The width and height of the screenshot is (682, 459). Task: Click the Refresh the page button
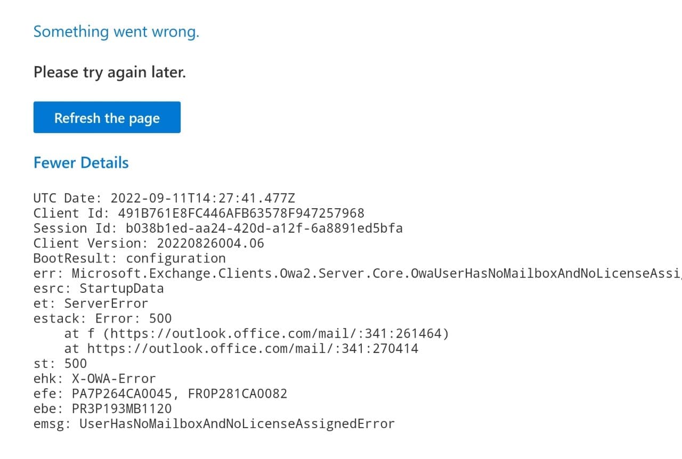point(107,118)
